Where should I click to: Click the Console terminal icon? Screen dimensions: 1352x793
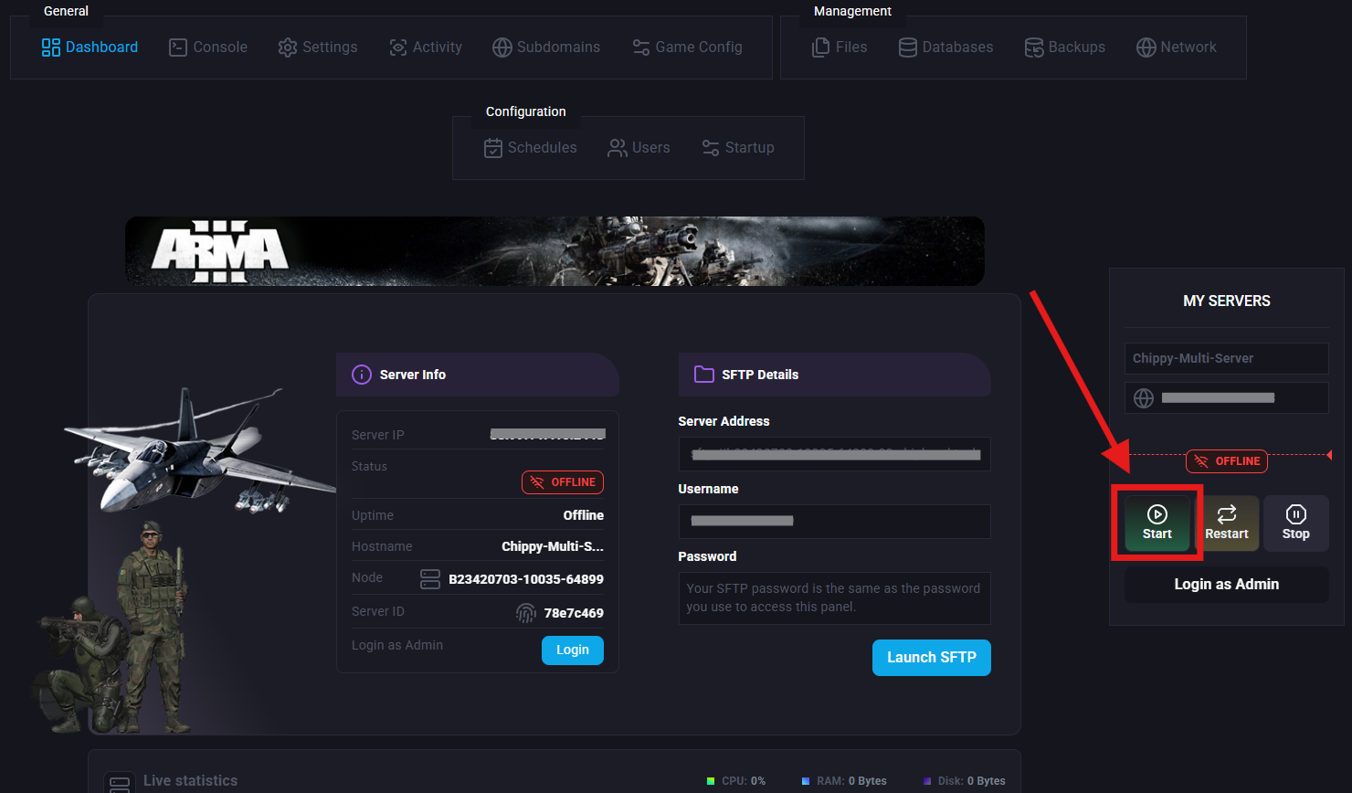click(x=178, y=48)
